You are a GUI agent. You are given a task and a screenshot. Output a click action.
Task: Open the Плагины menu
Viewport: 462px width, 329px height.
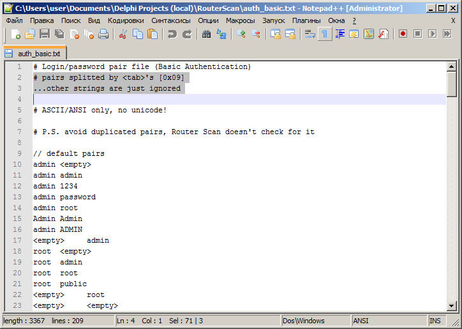(x=306, y=20)
